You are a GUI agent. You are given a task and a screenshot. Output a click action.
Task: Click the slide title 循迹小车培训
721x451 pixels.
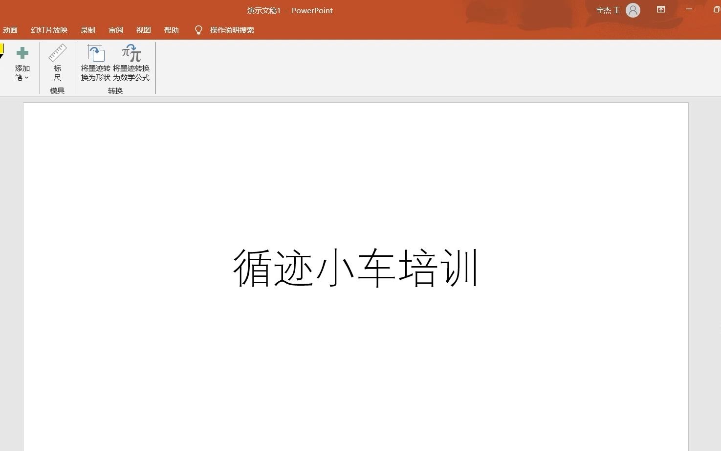[355, 268]
